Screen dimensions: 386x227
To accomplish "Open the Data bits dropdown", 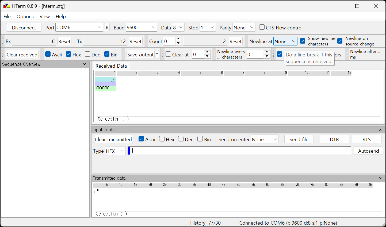I will pos(178,27).
